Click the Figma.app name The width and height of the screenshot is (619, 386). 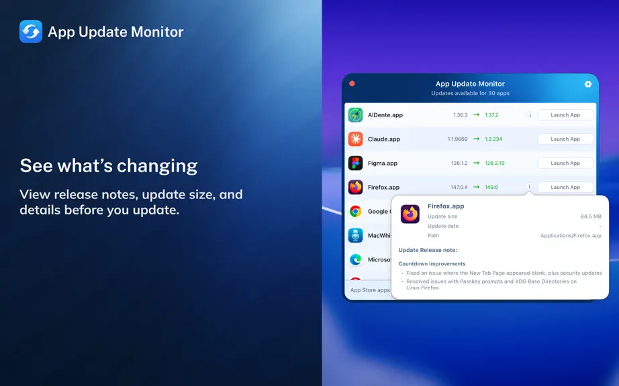pos(383,163)
